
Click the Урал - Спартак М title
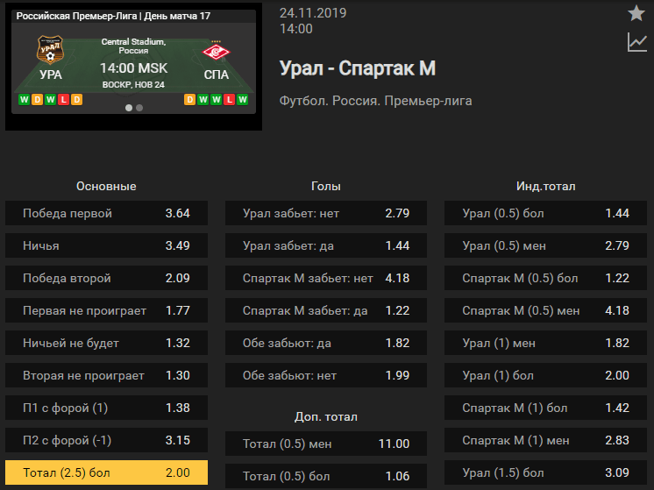[x=358, y=68]
